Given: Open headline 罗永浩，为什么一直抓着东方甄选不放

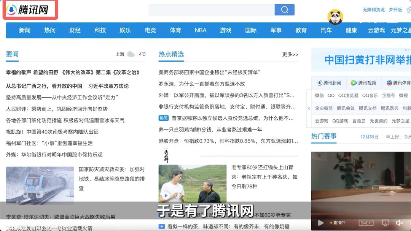Looking at the screenshot, I should coord(202,84).
